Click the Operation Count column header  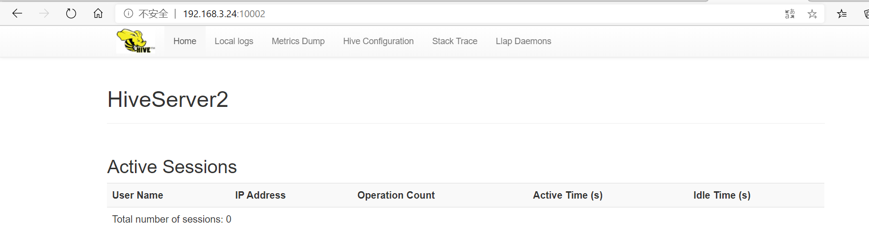click(x=396, y=195)
